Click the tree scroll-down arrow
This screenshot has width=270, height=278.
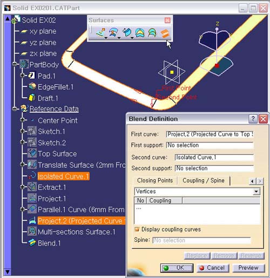pos(8,272)
